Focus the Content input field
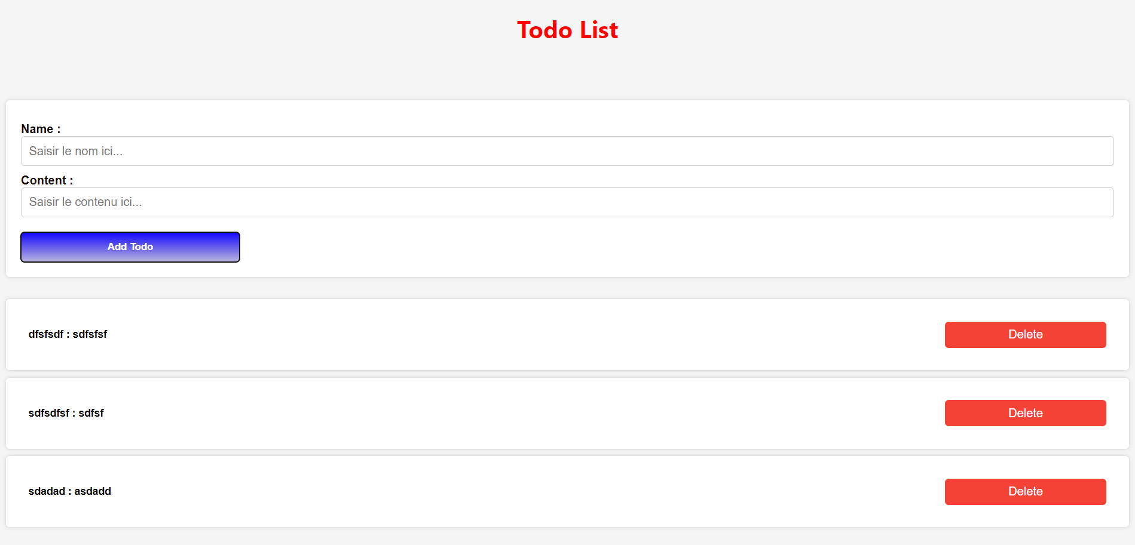Screen dimensions: 1135x545 tap(567, 202)
